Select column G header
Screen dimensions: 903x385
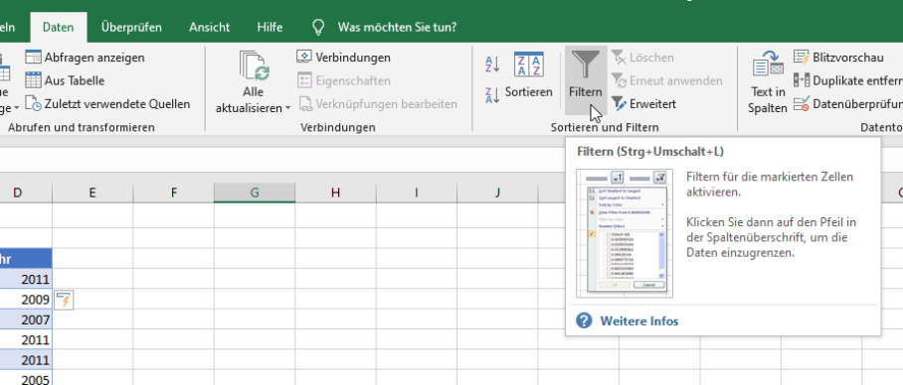(255, 192)
